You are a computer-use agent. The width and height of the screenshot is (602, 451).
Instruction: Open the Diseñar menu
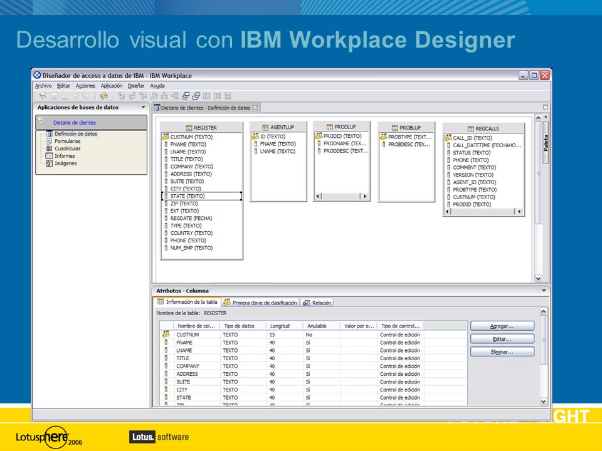[136, 86]
